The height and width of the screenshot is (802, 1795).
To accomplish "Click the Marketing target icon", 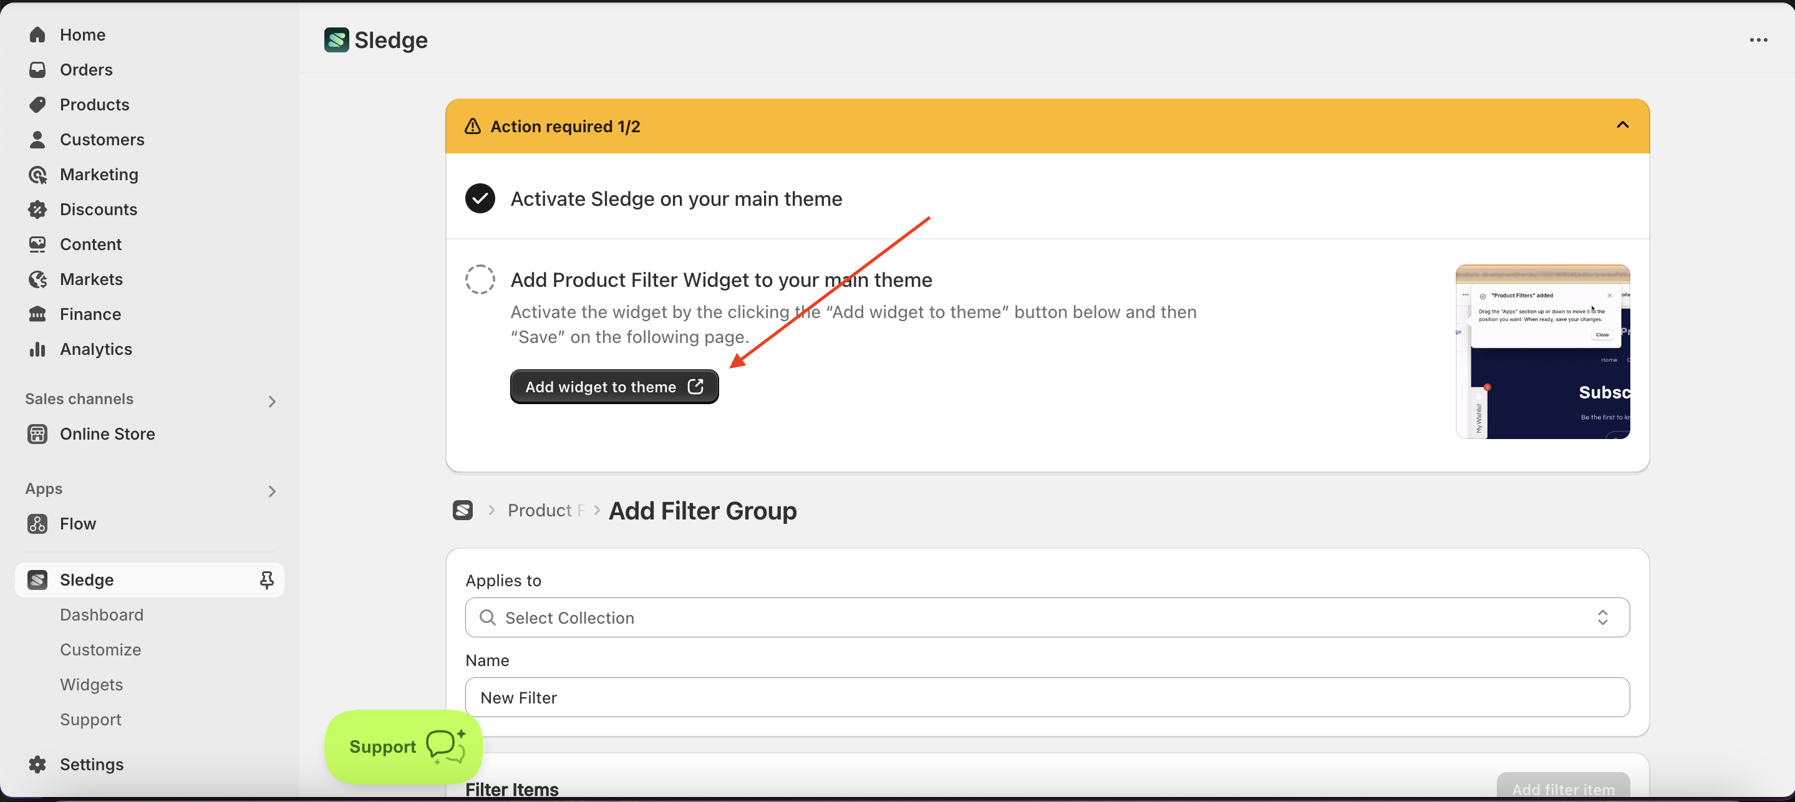I will pyautogui.click(x=37, y=174).
